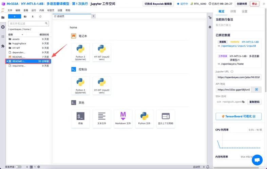This screenshot has height=169, width=267.
Task: Click the red 停止 button
Action: (254, 4)
